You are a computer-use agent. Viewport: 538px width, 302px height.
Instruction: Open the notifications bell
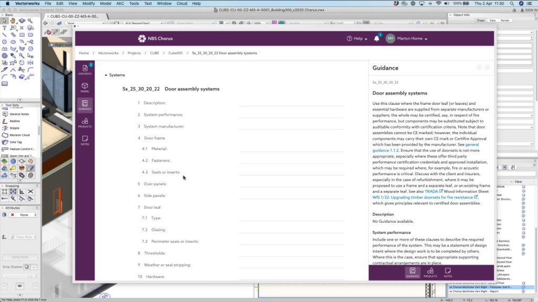pos(377,38)
